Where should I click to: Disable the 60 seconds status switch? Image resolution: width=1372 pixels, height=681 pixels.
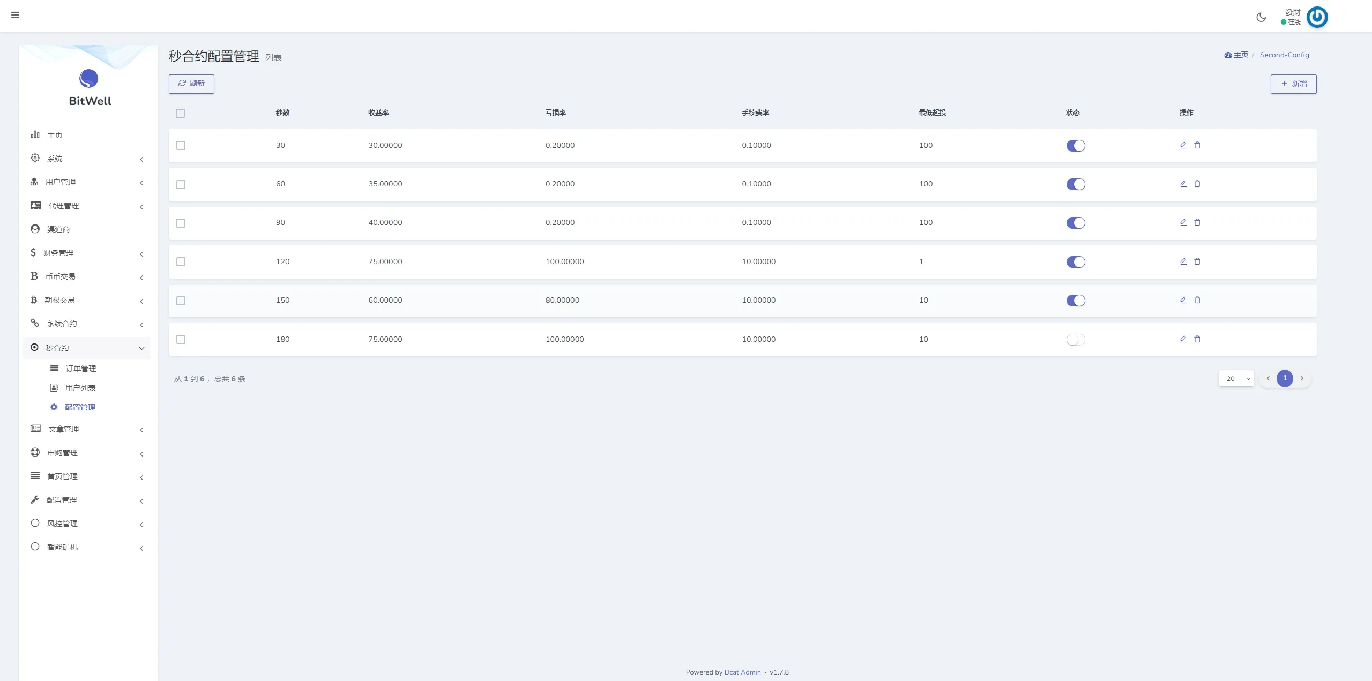pyautogui.click(x=1076, y=184)
